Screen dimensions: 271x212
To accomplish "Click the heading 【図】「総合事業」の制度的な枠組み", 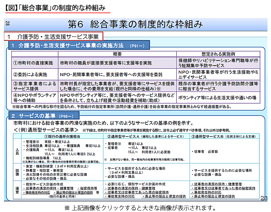I will (x=55, y=8).
